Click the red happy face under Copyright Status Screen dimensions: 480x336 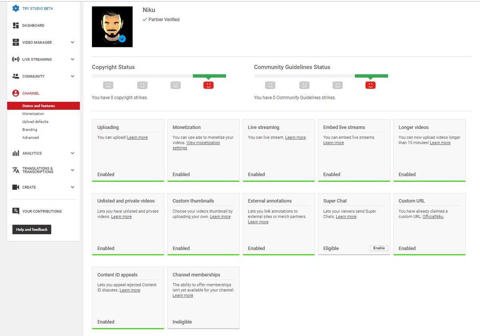pyautogui.click(x=208, y=85)
